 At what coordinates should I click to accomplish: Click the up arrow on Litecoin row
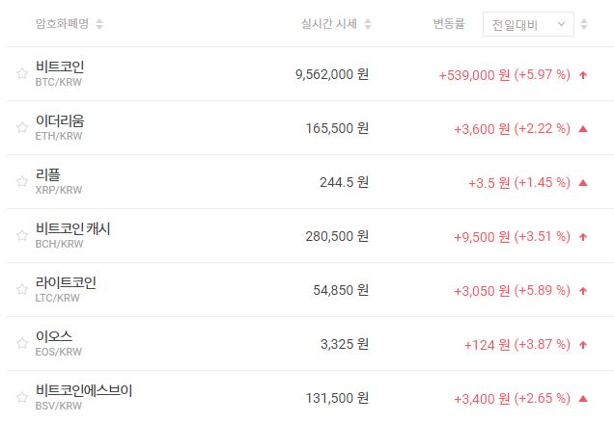583,290
